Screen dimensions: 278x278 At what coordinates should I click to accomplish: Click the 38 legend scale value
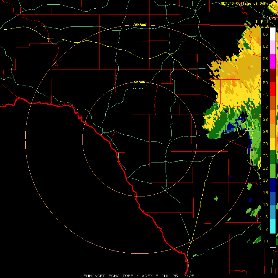pyautogui.click(x=265, y=119)
